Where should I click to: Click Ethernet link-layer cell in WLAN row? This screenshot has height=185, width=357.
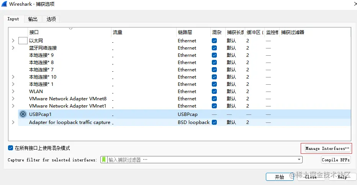click(x=187, y=92)
